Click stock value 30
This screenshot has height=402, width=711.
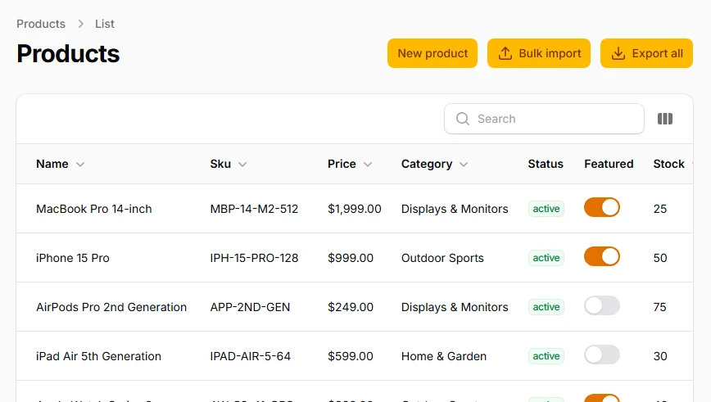(659, 356)
